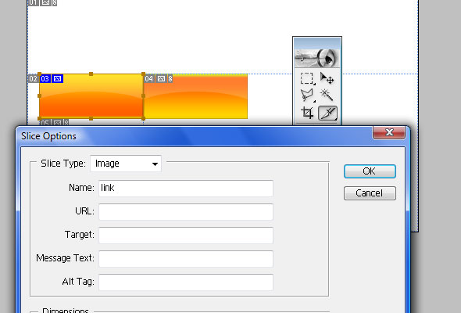Select the Move tool in the toolbox
Image resolution: width=461 pixels, height=313 pixels.
point(327,78)
